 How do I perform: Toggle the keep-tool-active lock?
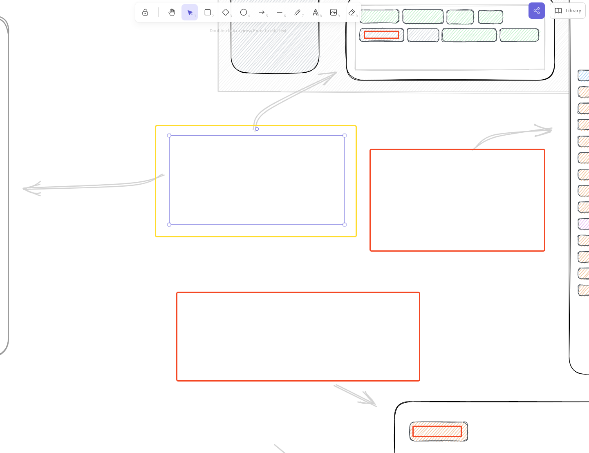145,12
